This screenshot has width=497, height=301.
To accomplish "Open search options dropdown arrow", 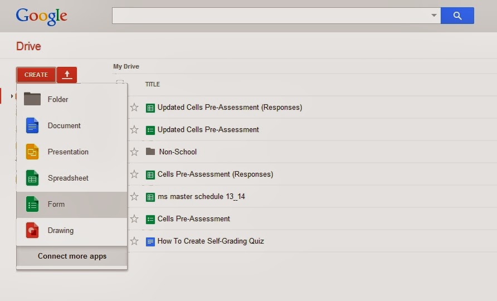I will coord(434,15).
